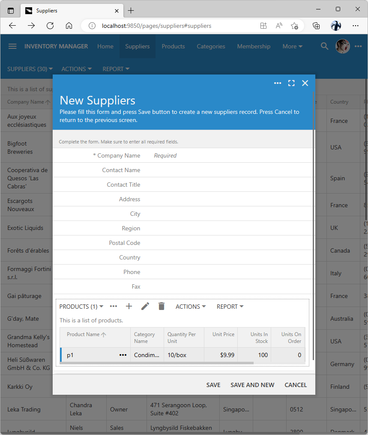368x435 pixels.
Task: Click the search magnifier icon
Action: [x=324, y=46]
